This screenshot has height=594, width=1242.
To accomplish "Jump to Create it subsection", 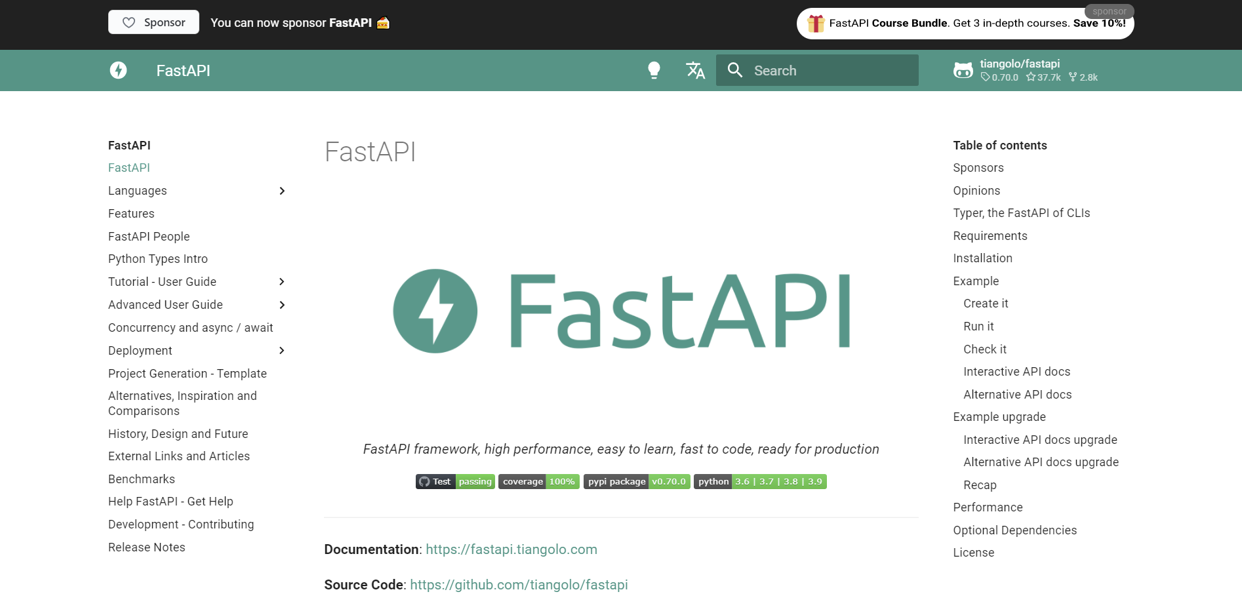I will 986,304.
